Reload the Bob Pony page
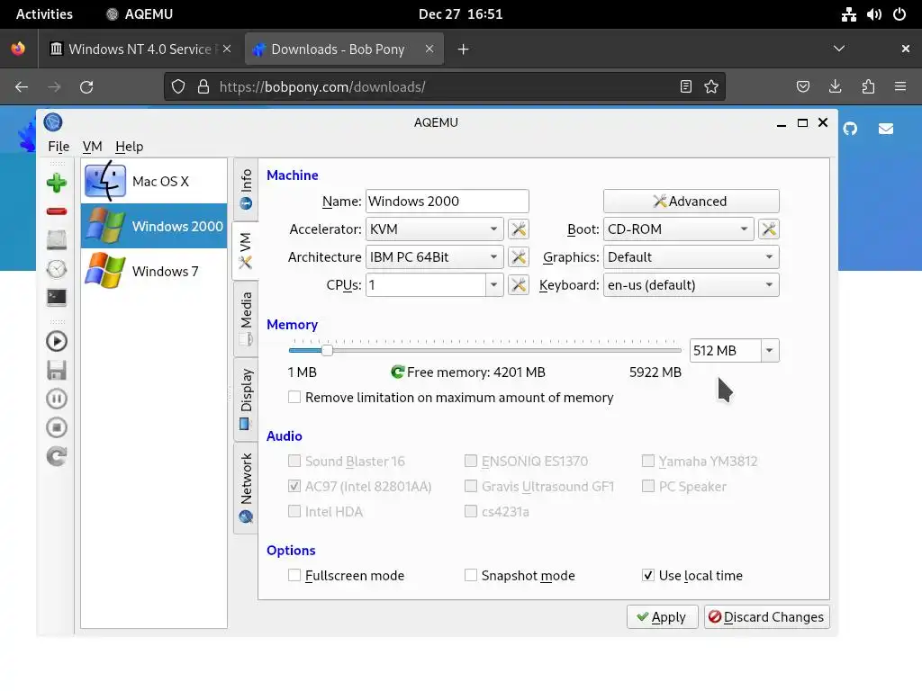Screen dimensions: 922x691 [86, 87]
